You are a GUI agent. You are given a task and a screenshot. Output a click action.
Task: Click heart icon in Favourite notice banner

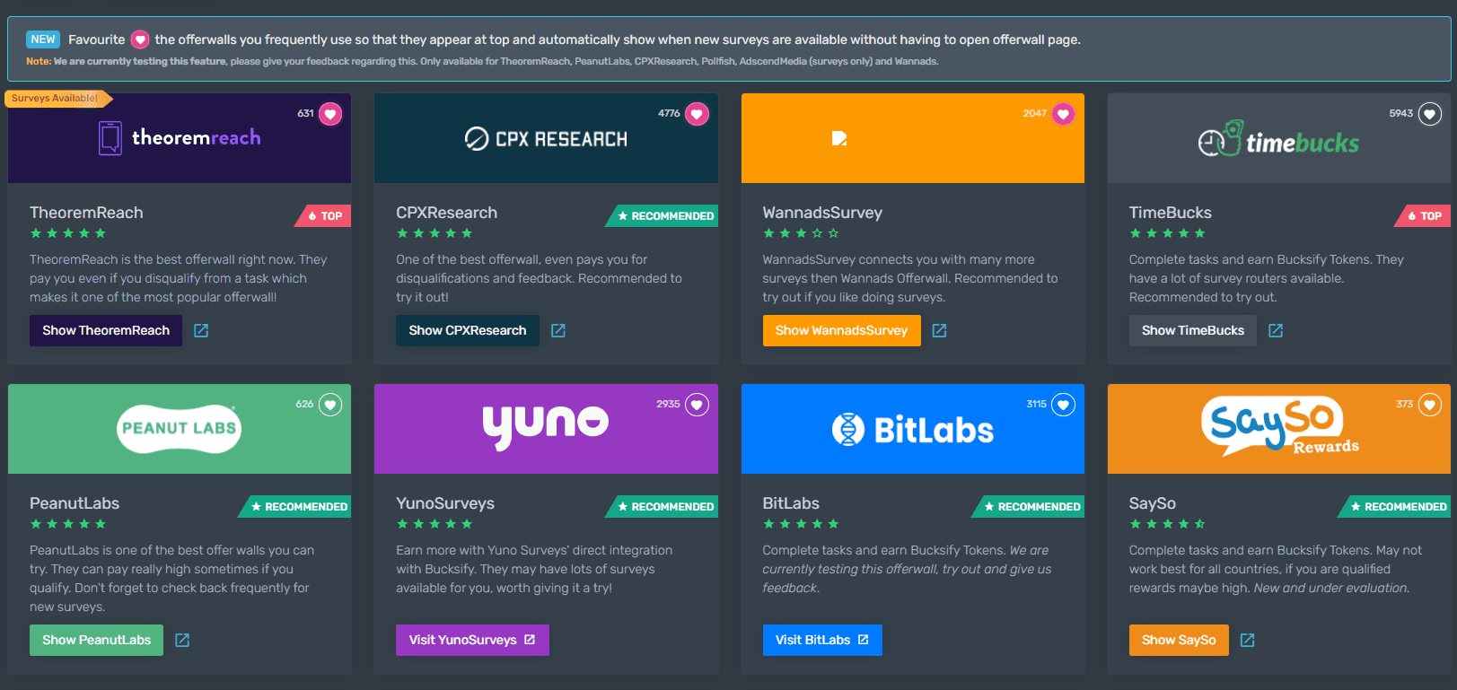tap(140, 39)
